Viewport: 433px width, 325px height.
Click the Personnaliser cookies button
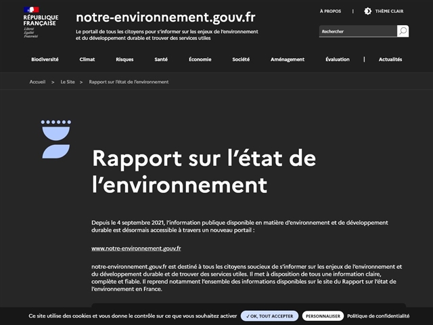(x=323, y=316)
